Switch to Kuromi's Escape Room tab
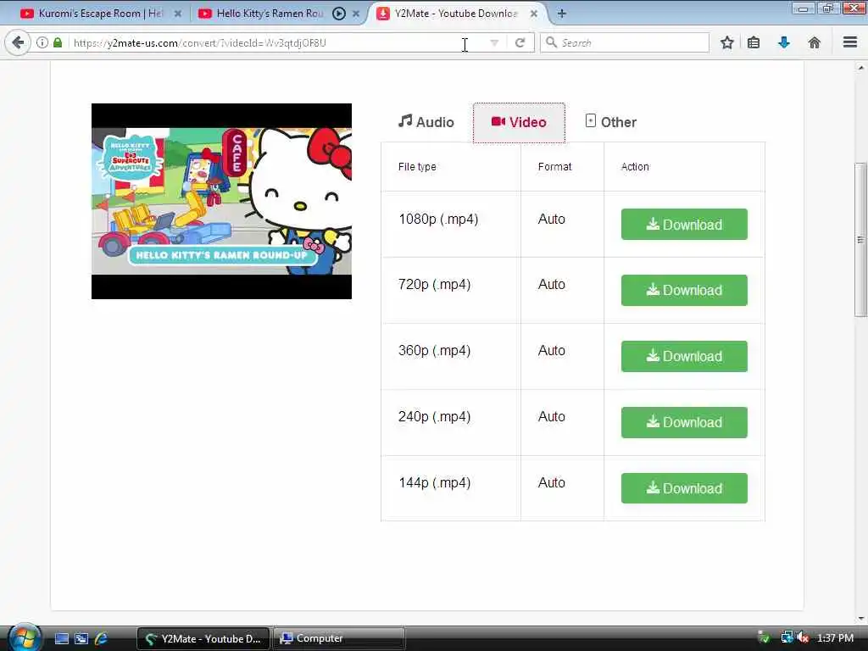 101,14
